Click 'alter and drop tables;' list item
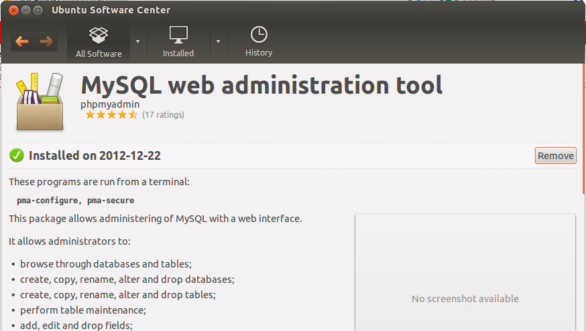Screen dimensions: 586x331 click(x=118, y=295)
